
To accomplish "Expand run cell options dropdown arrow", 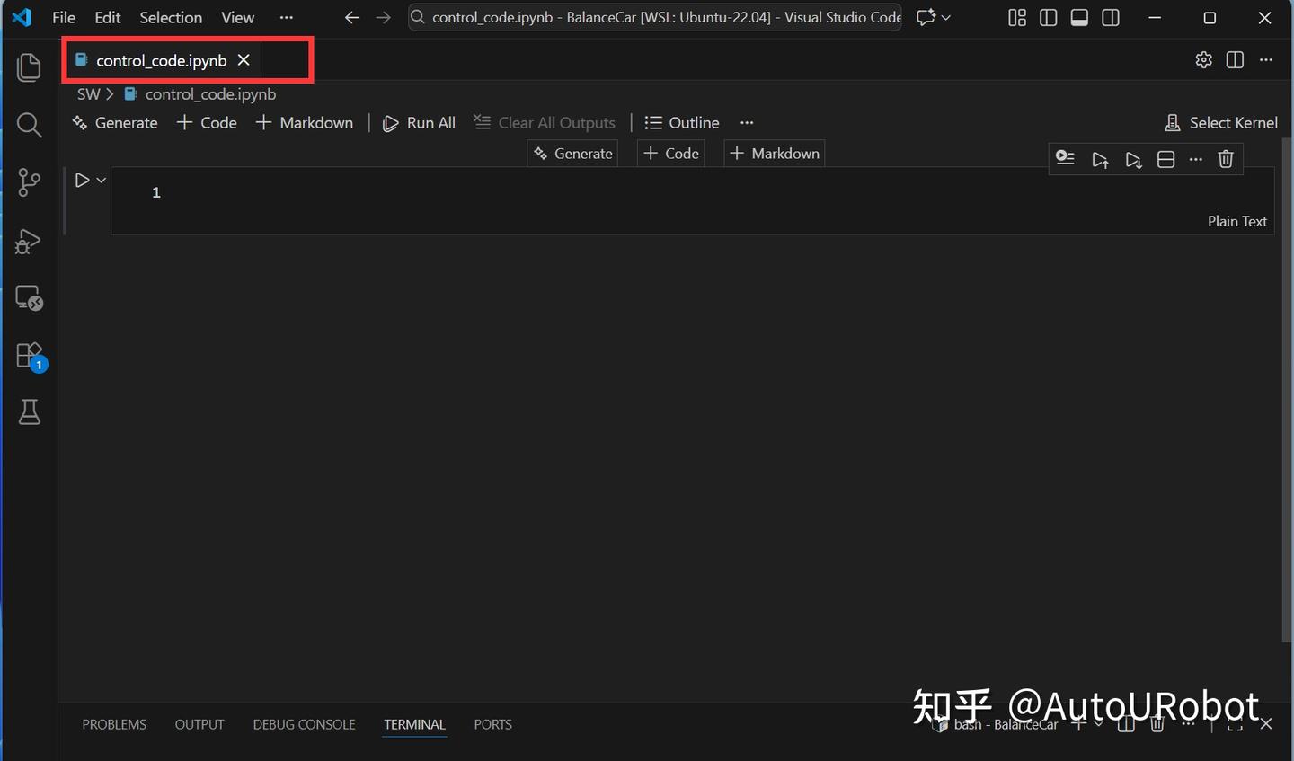I will 102,180.
